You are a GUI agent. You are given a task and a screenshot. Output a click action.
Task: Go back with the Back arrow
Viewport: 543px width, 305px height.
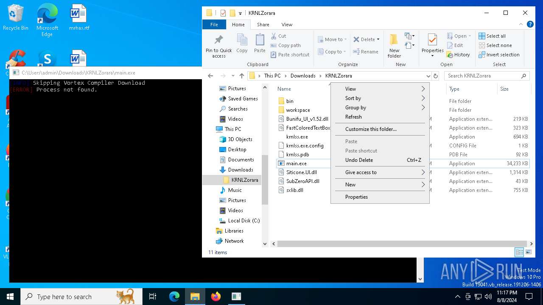pos(210,76)
